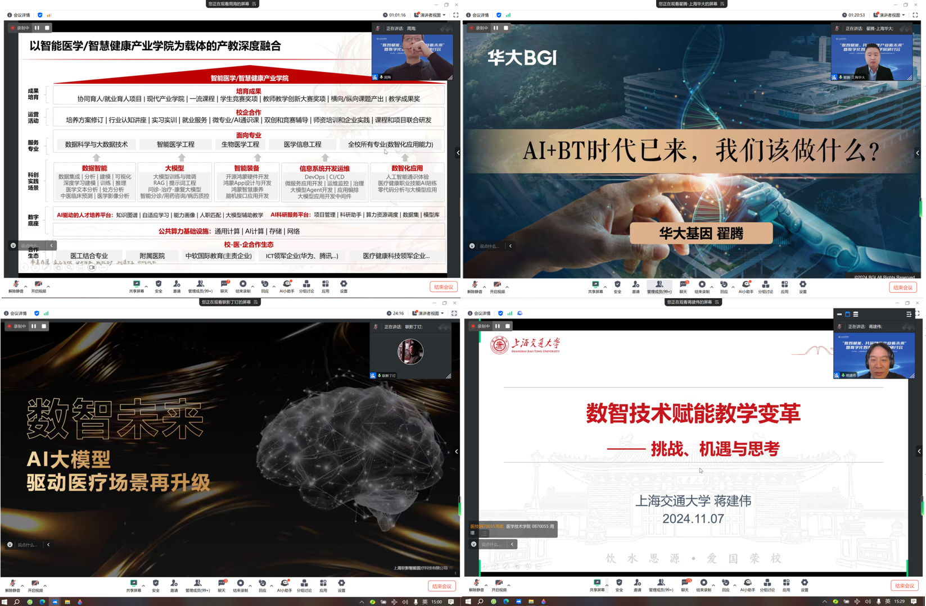Open 应用 apps in the 周海 meeting window

tap(326, 286)
